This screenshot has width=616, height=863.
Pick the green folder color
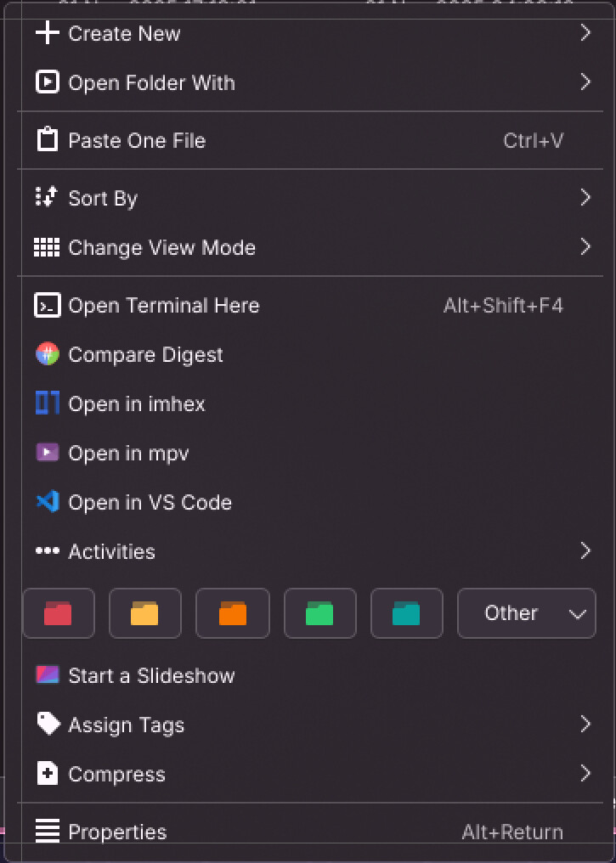(x=319, y=613)
